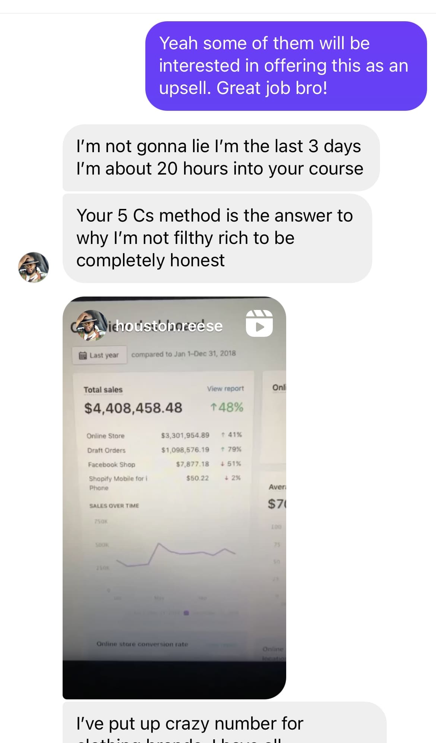
Task: Tap the '5 Cs method' message bubble
Action: click(217, 238)
